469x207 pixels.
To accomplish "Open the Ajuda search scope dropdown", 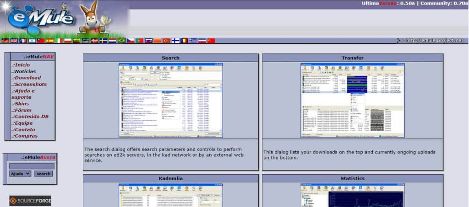I will pos(20,174).
